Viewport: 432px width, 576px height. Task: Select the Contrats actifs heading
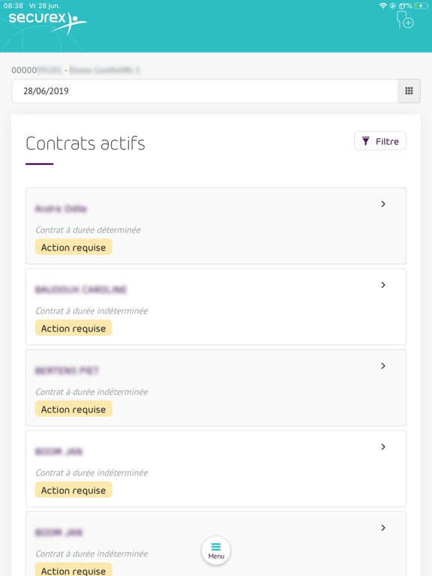tap(85, 143)
